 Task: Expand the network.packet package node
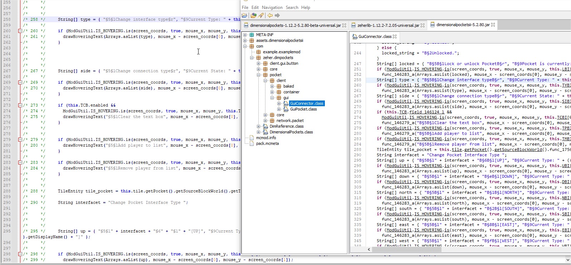(265, 121)
